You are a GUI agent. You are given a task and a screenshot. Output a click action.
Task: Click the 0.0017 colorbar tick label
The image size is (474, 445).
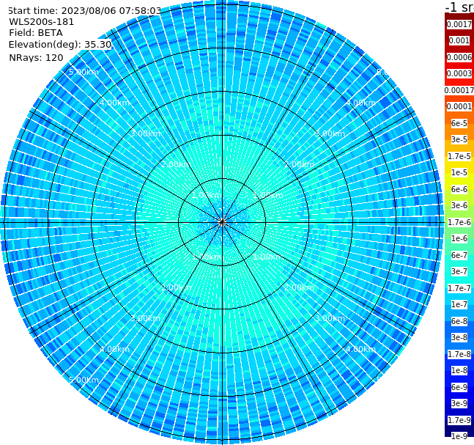click(459, 24)
